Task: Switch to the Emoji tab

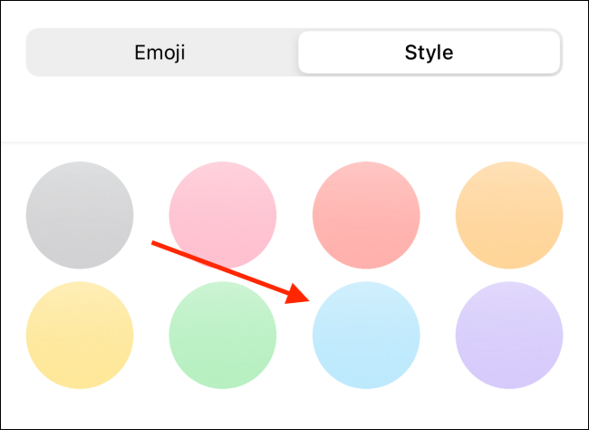Action: pos(160,53)
